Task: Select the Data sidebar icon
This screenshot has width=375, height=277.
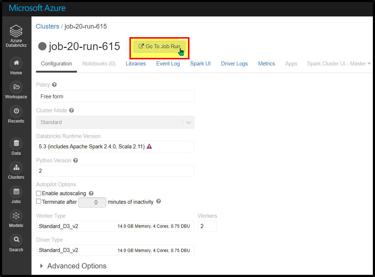Action: click(16, 144)
